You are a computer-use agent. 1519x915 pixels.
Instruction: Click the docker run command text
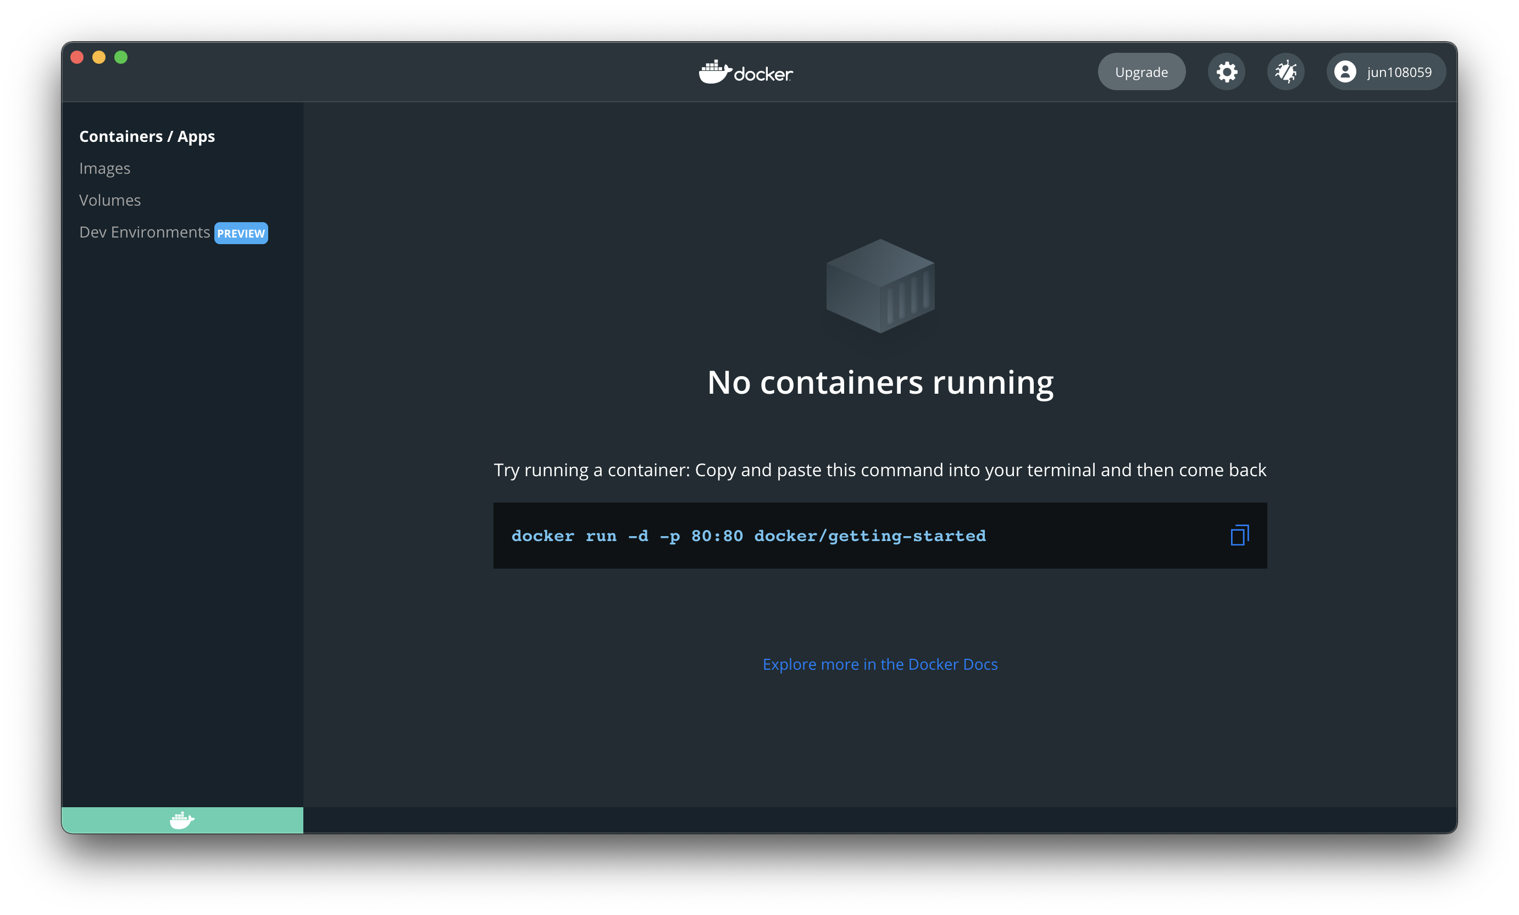point(748,536)
